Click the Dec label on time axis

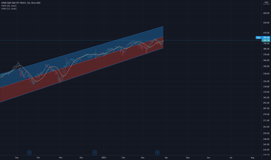81,158
